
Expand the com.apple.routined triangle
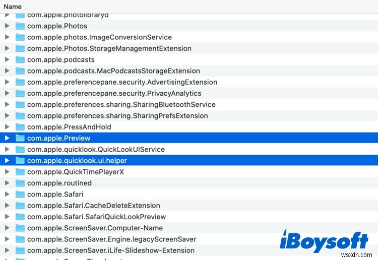(x=7, y=183)
